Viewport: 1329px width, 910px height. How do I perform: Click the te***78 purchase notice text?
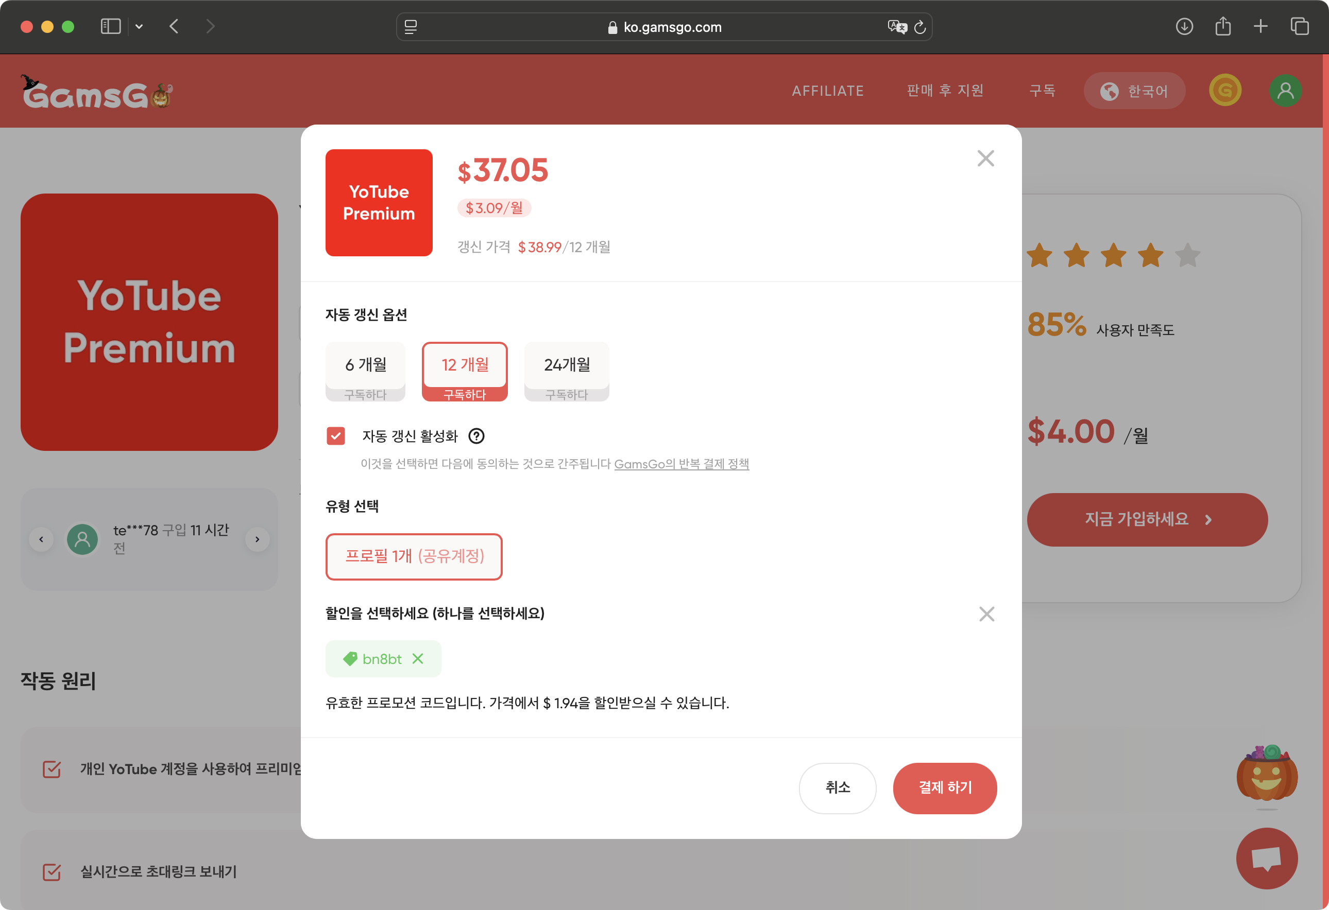[x=171, y=539]
